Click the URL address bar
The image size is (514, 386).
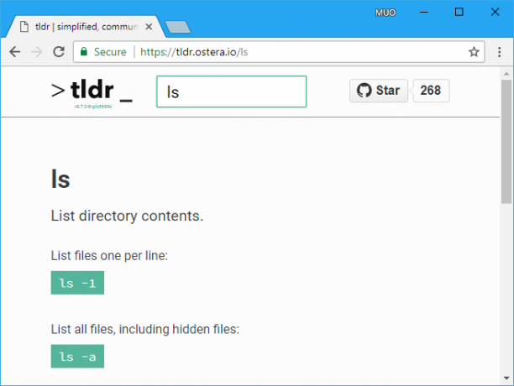(x=279, y=52)
